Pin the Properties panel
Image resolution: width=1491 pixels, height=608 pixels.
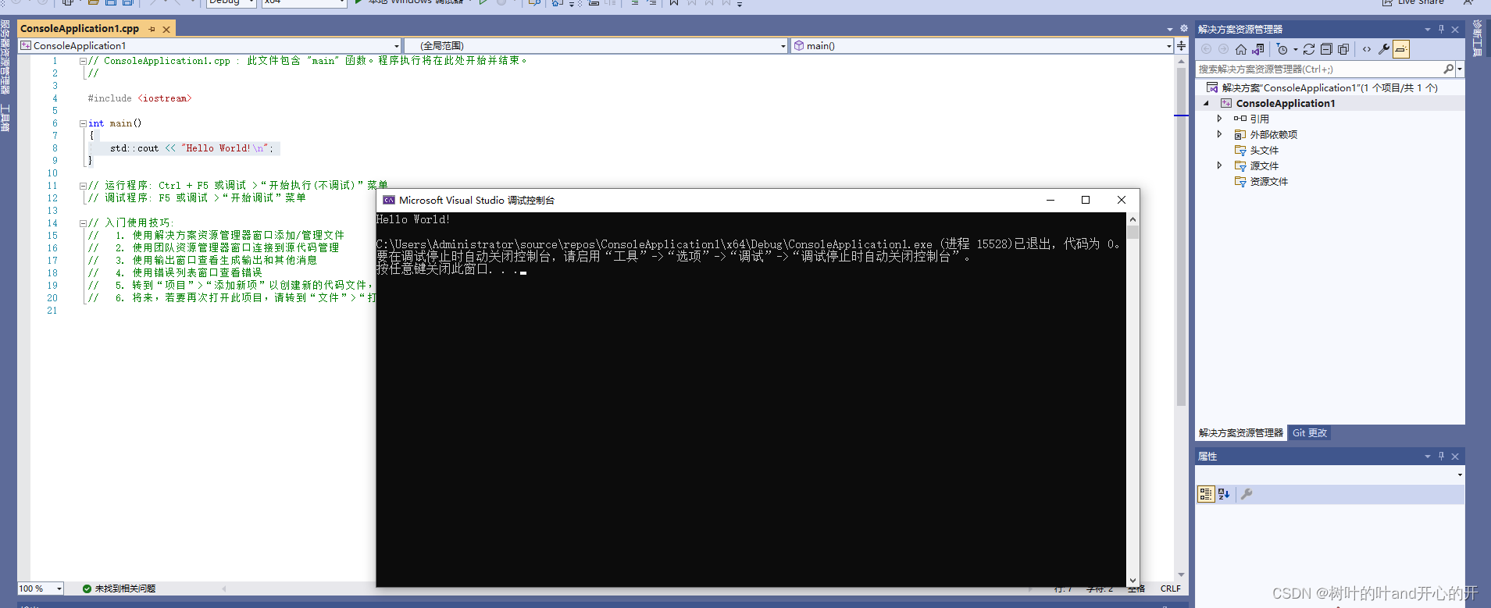click(1441, 457)
